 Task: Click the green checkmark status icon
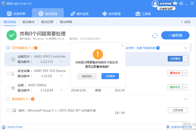click(x=12, y=35)
